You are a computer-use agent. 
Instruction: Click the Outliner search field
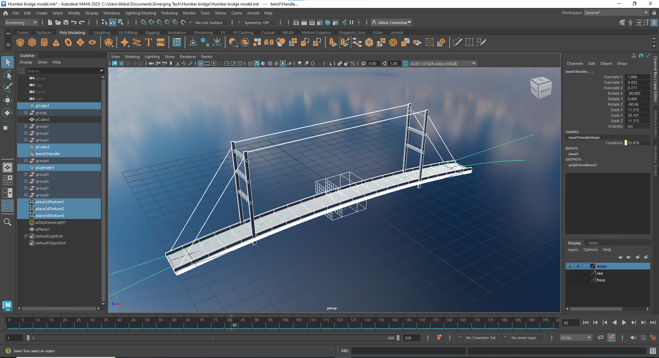click(x=62, y=71)
